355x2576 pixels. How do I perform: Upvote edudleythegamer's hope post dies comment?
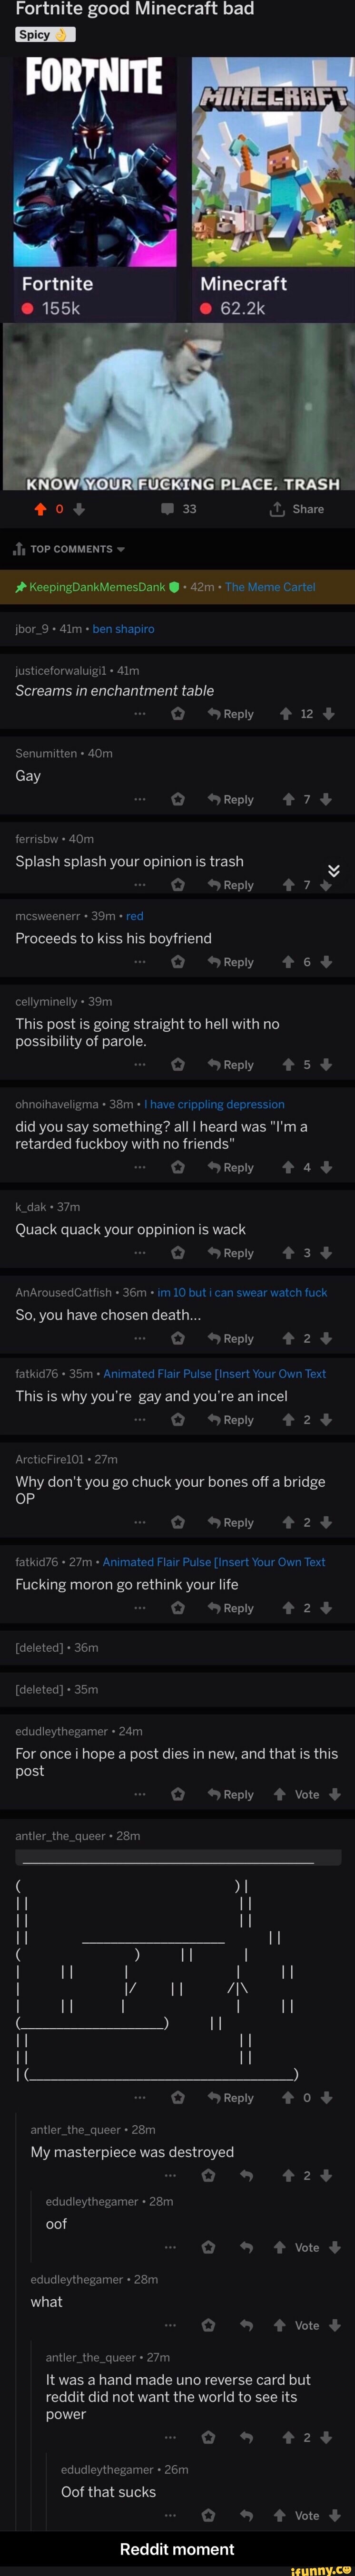[280, 1794]
